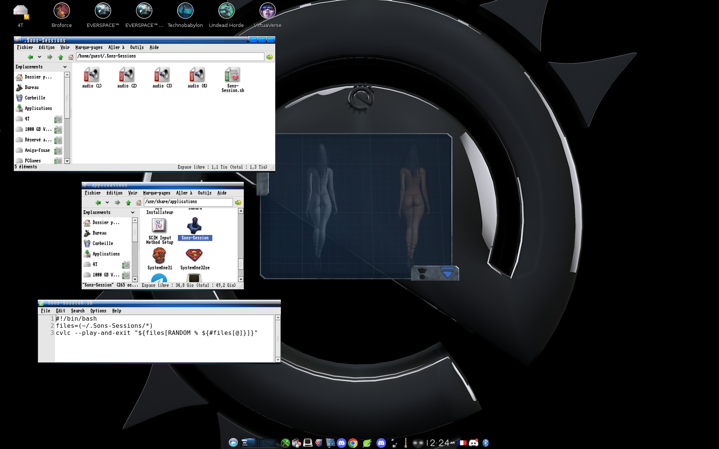This screenshot has height=449, width=719.
Task: Click the Bluetooth tray icon
Action: coord(485,443)
